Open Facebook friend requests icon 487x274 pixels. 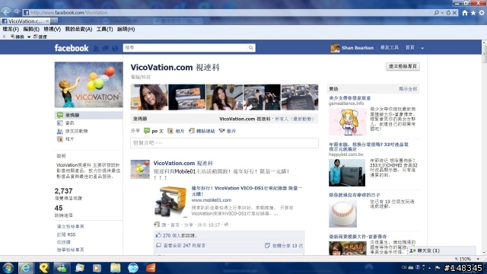pyautogui.click(x=96, y=48)
